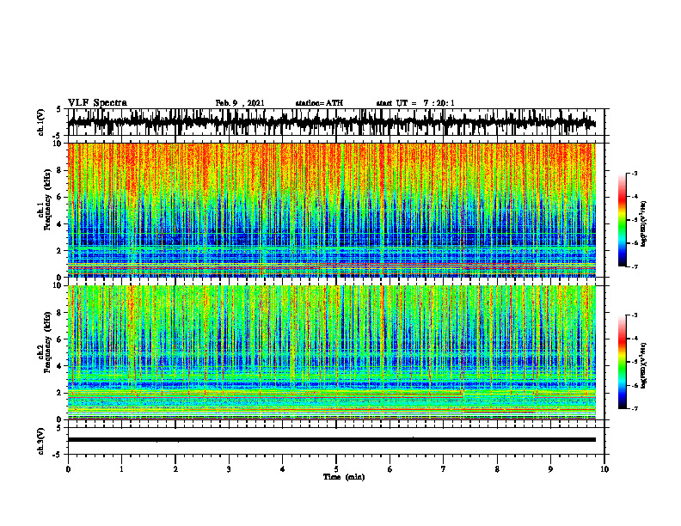Image resolution: width=681 pixels, height=526 pixels.
Task: Click time axis tick label "10"
Action: [x=604, y=469]
